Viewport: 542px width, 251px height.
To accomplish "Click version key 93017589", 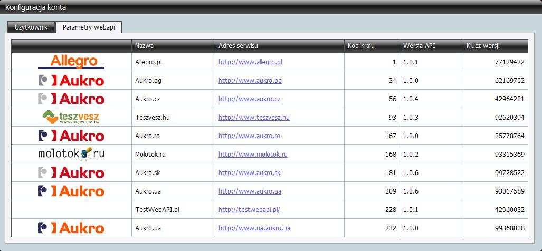I will click(x=509, y=191).
